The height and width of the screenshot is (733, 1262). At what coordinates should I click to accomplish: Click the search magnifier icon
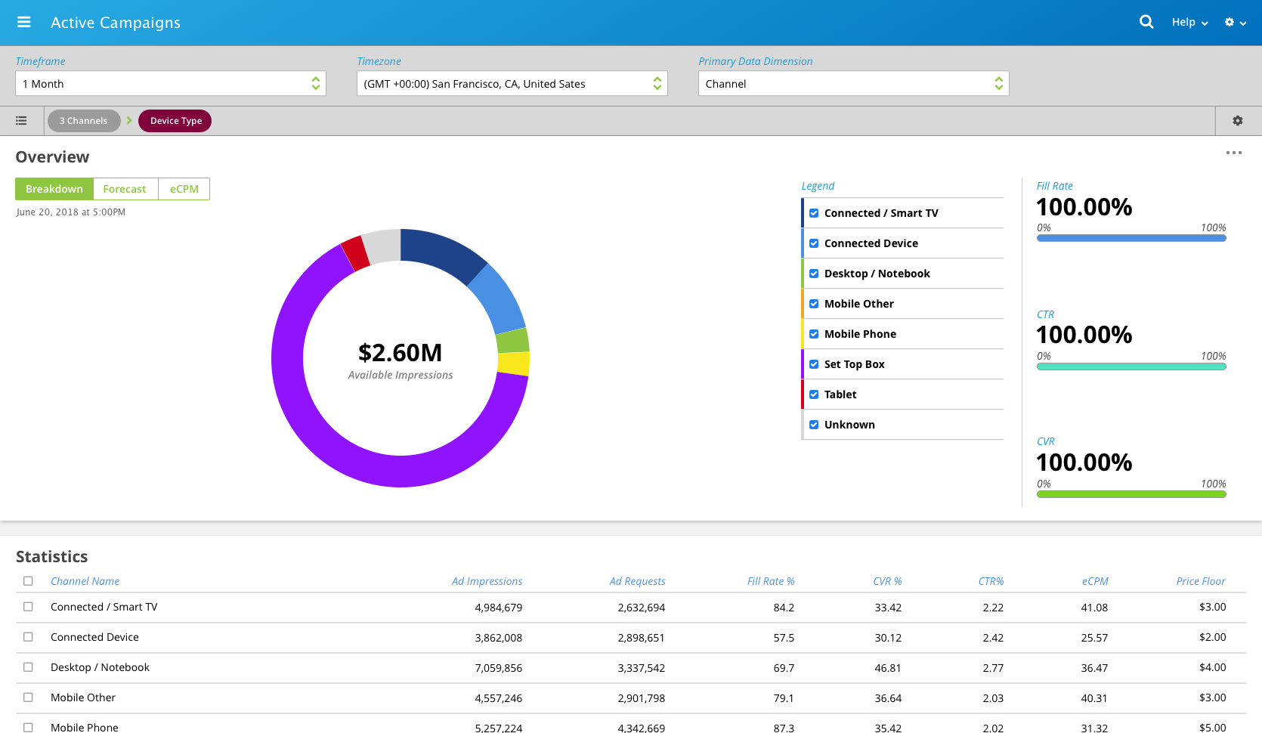coord(1146,22)
